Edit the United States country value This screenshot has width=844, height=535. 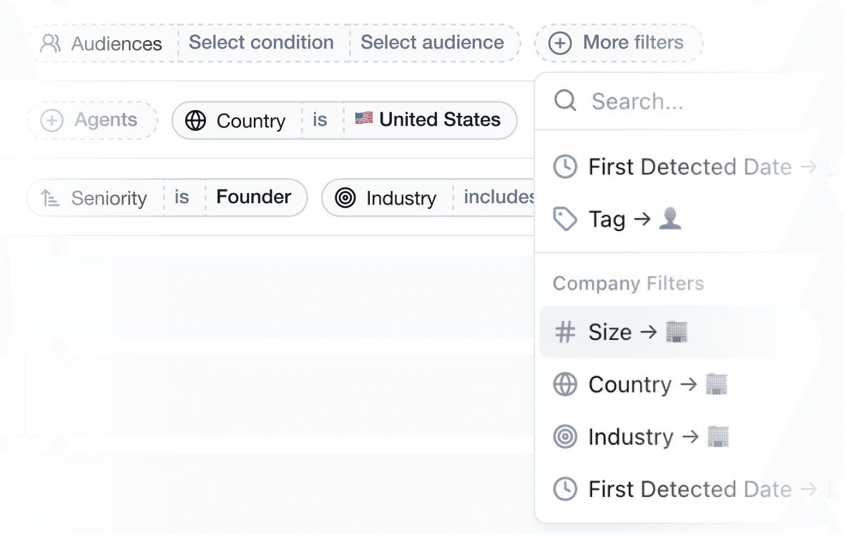[x=429, y=119]
